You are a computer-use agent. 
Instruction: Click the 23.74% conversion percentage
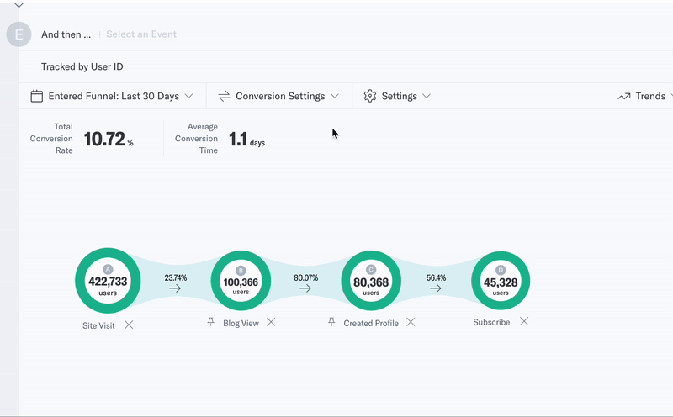click(x=176, y=277)
